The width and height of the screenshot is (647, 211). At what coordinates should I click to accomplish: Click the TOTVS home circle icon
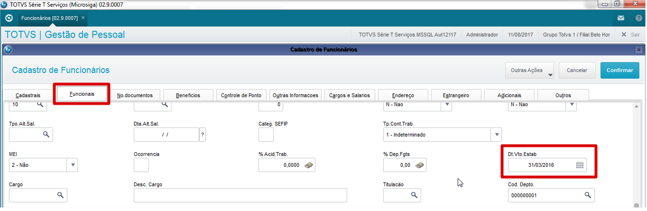[x=9, y=18]
